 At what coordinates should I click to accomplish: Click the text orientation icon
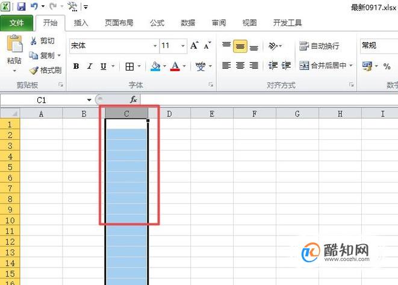click(273, 46)
